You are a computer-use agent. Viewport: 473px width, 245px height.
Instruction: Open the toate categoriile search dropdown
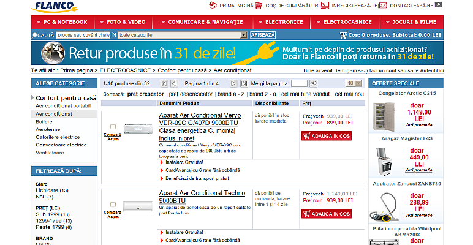pos(244,35)
